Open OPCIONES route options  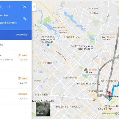pyautogui.click(x=21, y=35)
